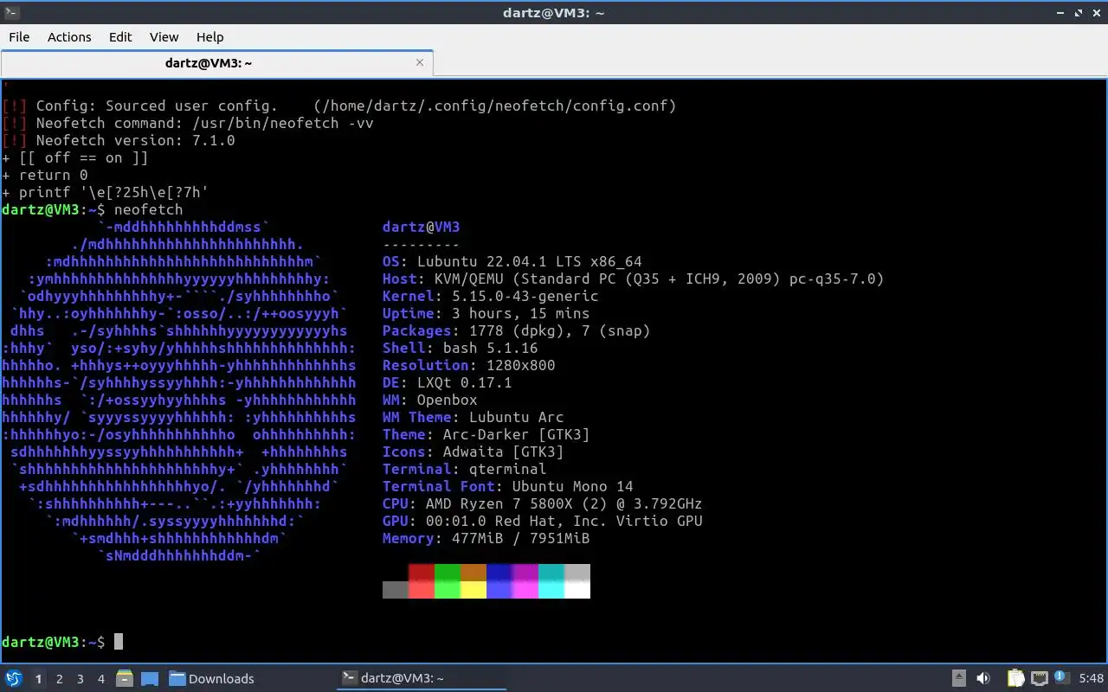Click the 'Shell: bash 5.1.16' line

tap(461, 348)
